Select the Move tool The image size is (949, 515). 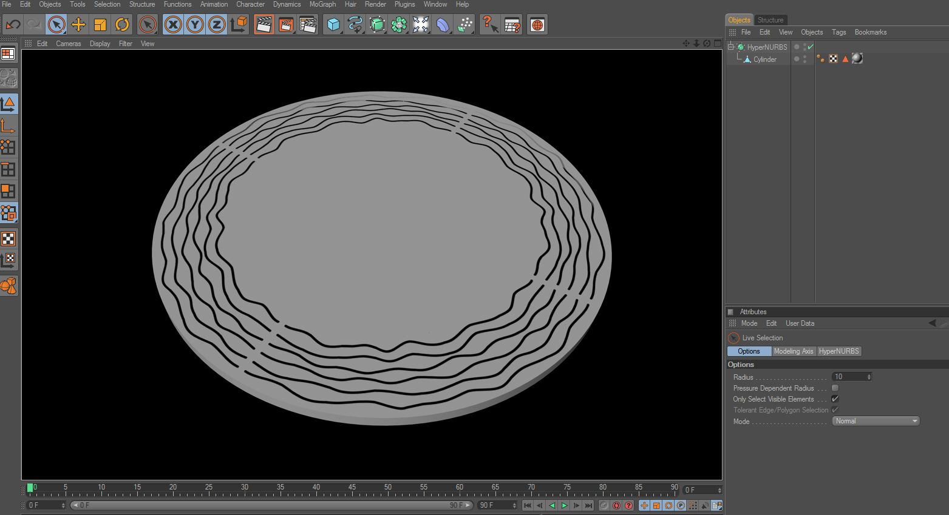78,25
